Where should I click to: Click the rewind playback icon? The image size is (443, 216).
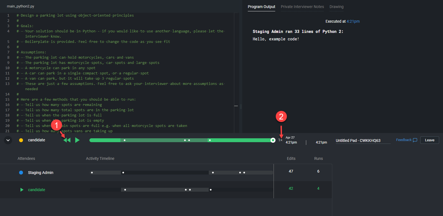tap(67, 140)
